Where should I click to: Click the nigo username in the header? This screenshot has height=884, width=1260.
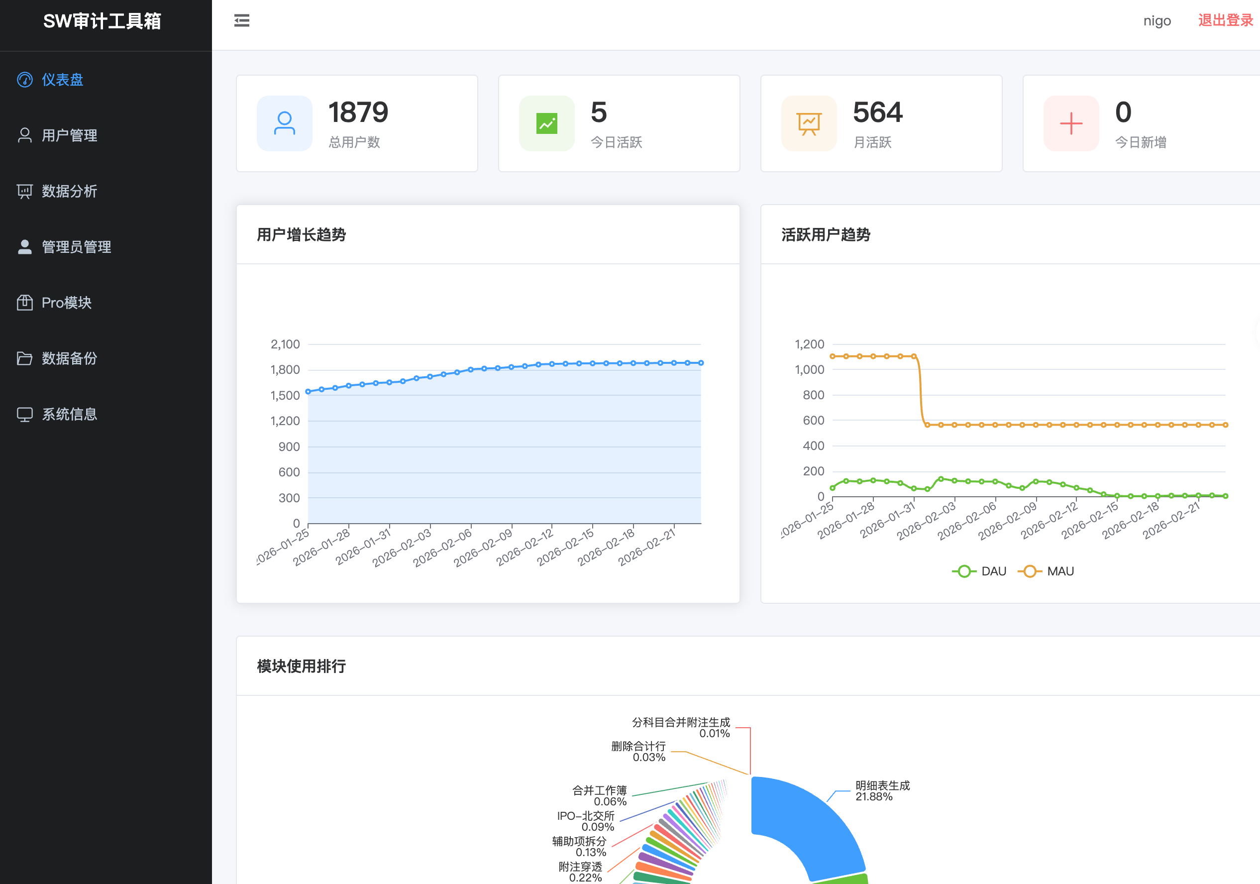(1157, 21)
